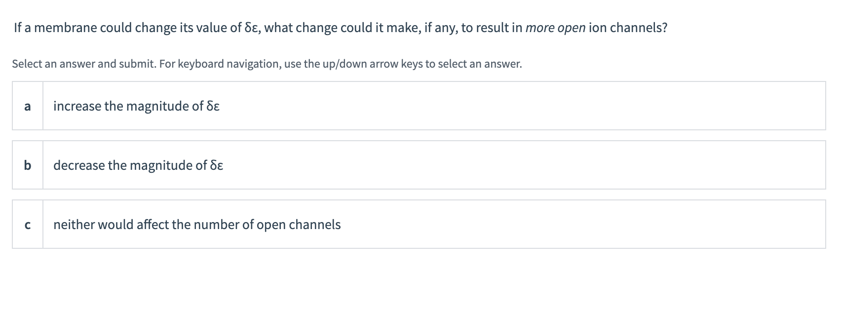Click the 'Select an answer and submit' instruction text
This screenshot has width=842, height=312.
click(x=267, y=63)
